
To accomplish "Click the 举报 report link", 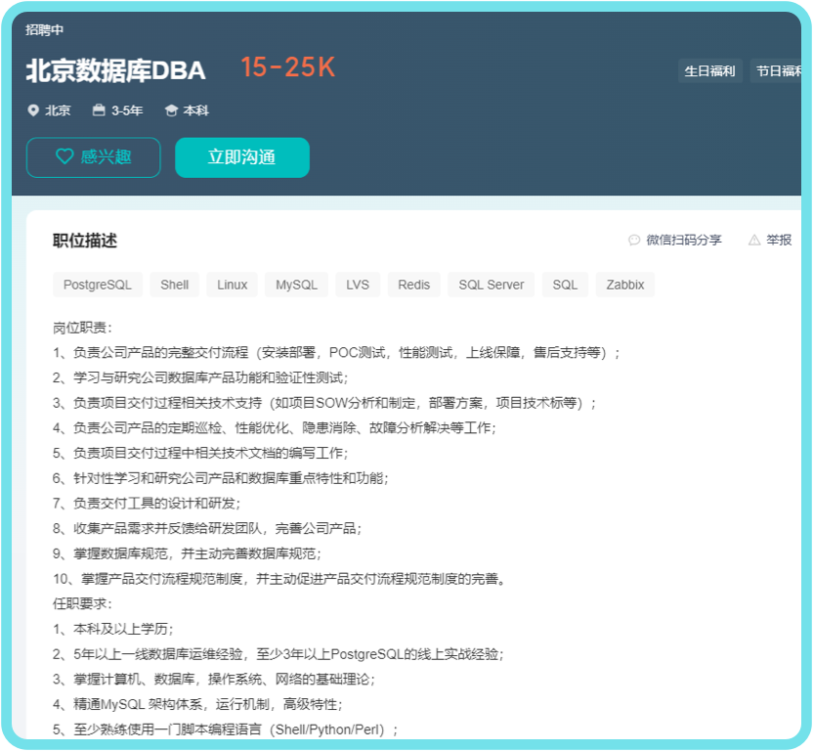I will point(779,240).
